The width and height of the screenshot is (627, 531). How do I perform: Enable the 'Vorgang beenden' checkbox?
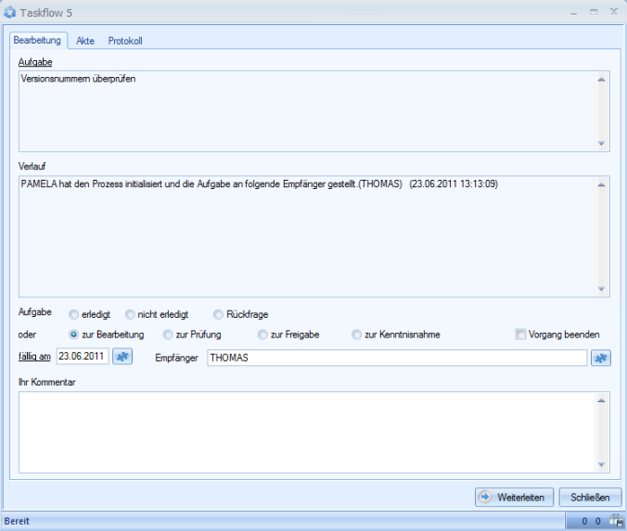[x=521, y=335]
